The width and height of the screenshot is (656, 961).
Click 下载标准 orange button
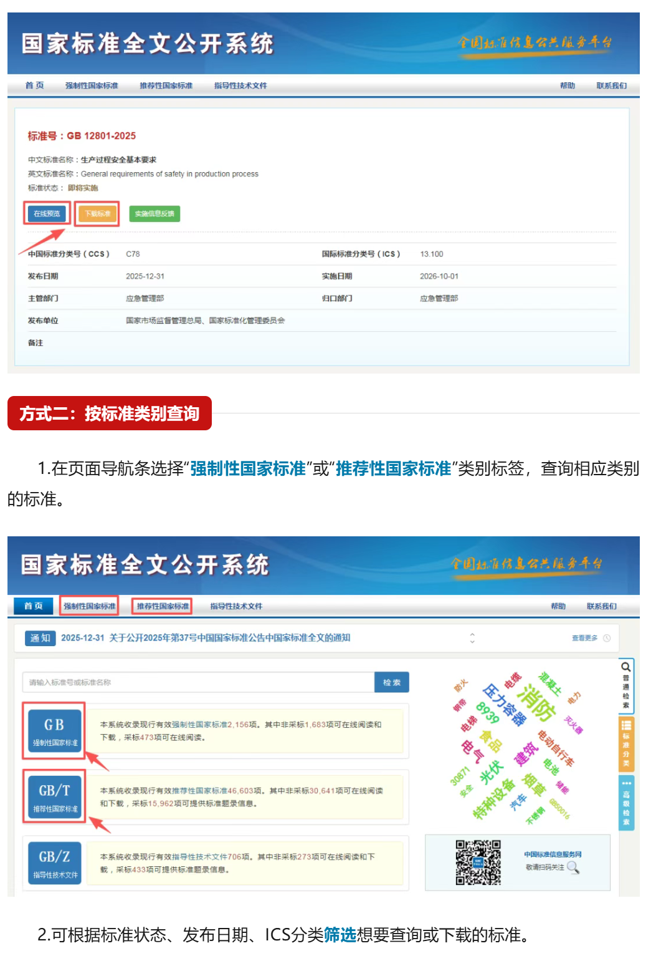tap(97, 214)
